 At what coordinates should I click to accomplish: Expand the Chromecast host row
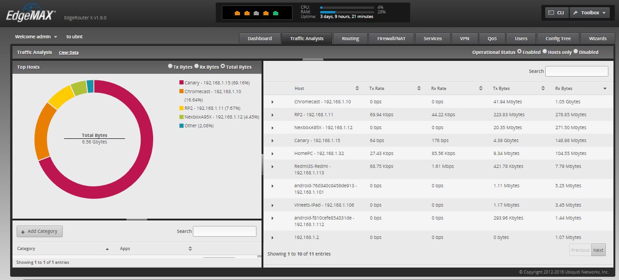click(x=273, y=102)
